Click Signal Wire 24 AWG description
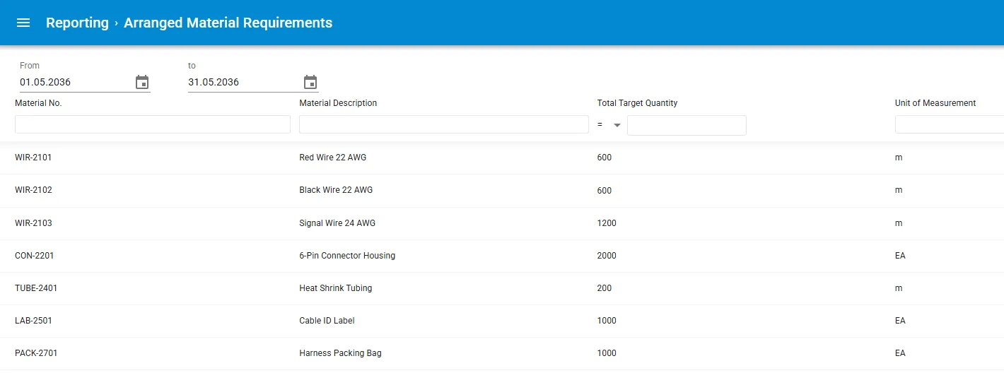1004x373 pixels. (x=337, y=223)
